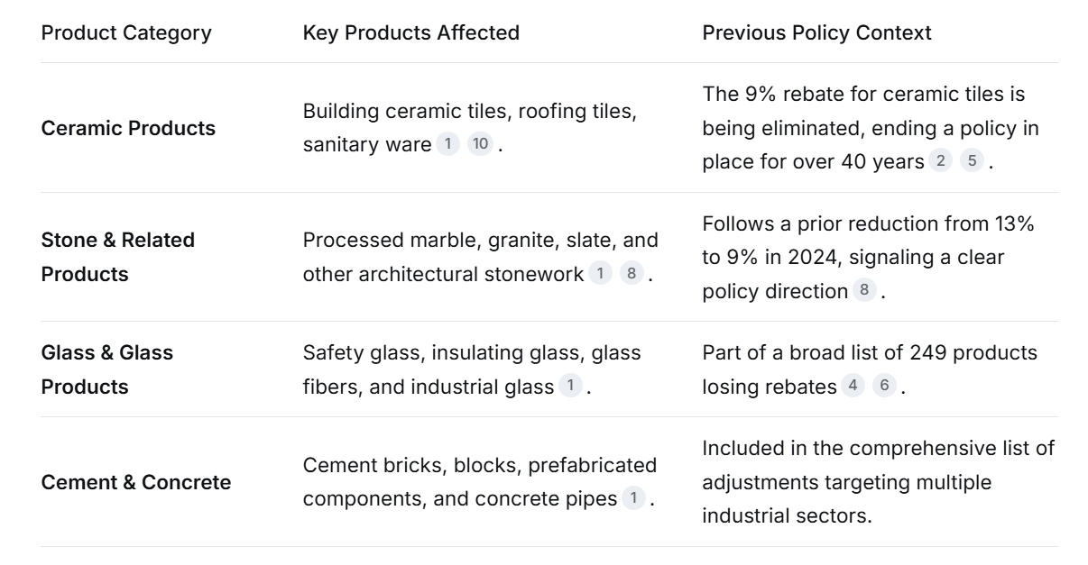Click citation 5 after 'over 40 years'
1088x565 pixels.
click(973, 162)
